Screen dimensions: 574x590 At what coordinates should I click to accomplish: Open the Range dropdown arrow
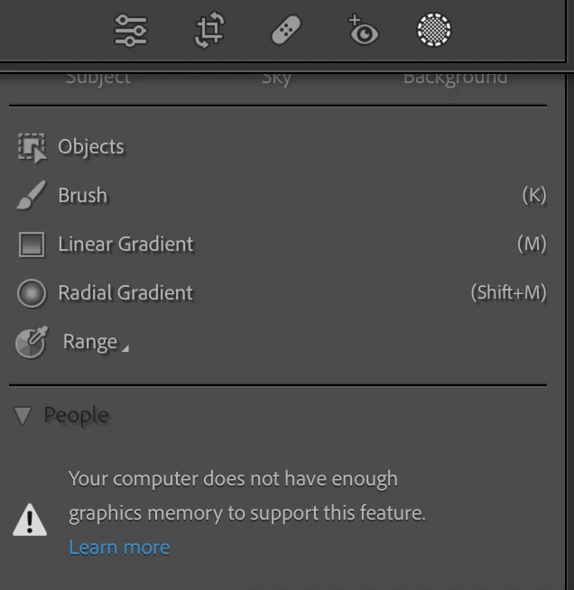[x=125, y=348]
